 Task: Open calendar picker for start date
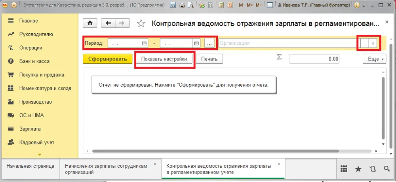pyautogui.click(x=144, y=43)
